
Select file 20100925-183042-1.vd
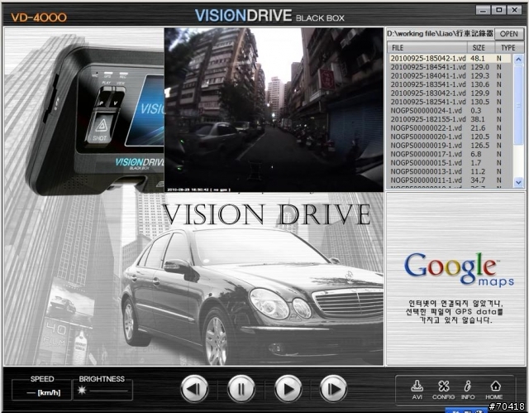click(450, 94)
